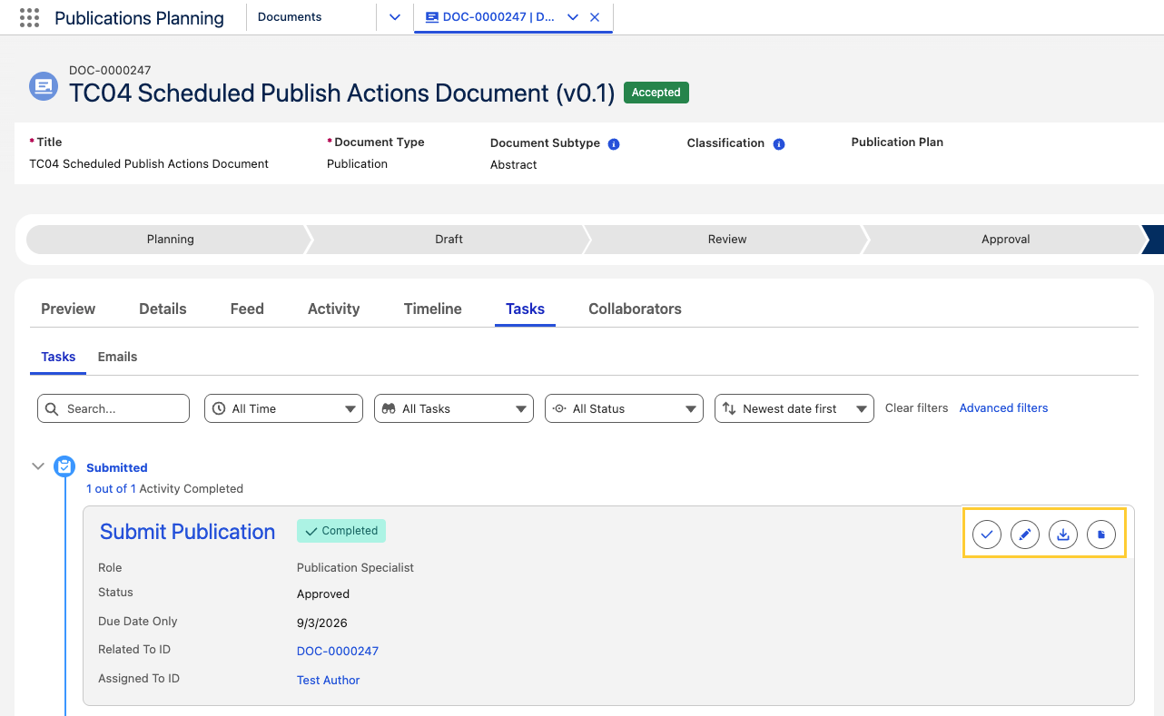Switch to the Details tab
This screenshot has height=716, width=1164.
163,309
